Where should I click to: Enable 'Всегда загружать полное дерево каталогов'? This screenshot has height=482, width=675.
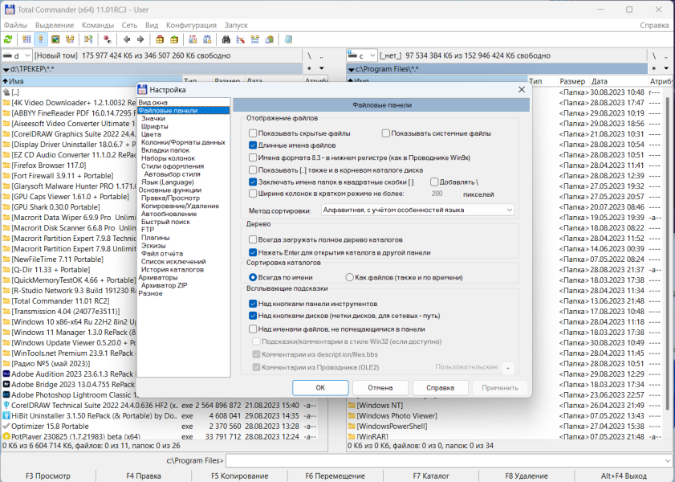[253, 239]
